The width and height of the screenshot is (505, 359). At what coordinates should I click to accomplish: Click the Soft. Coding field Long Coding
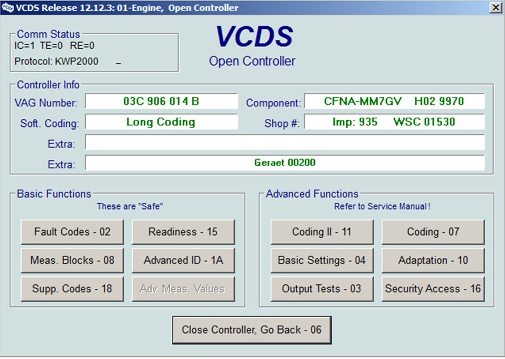click(161, 122)
